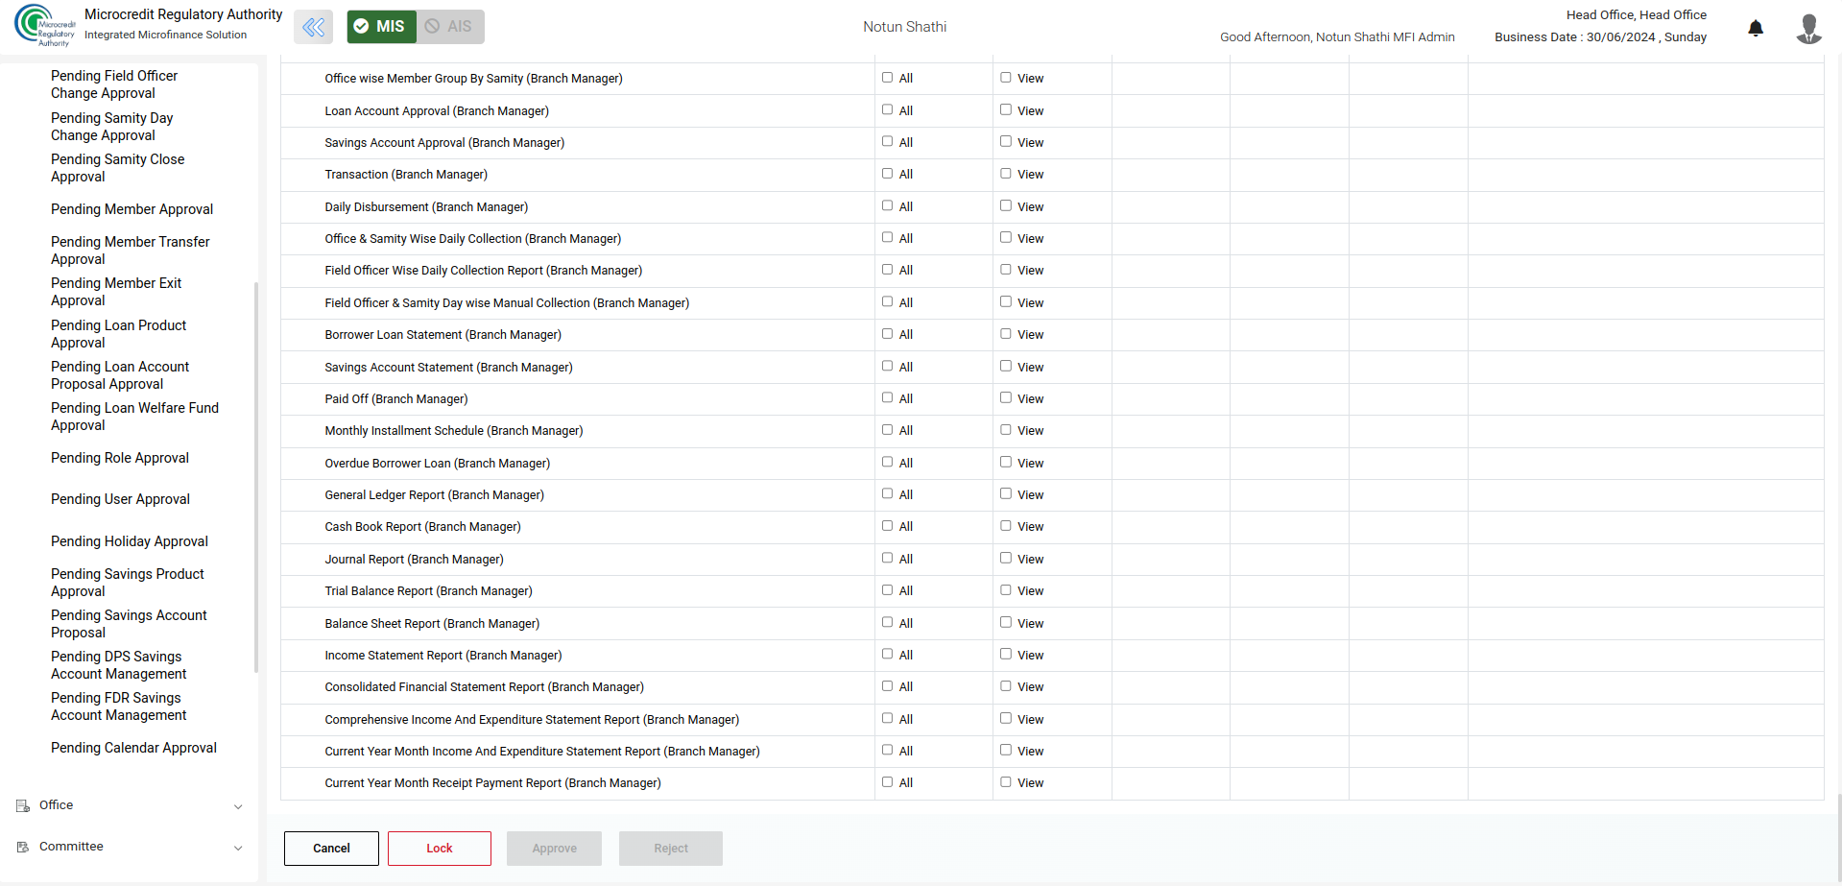Open the notifications bell
This screenshot has height=886, width=1842.
tap(1756, 28)
